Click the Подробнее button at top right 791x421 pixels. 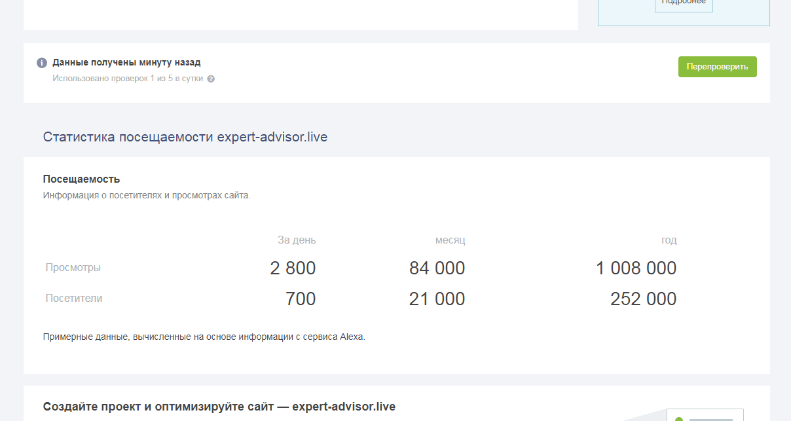pos(684,3)
